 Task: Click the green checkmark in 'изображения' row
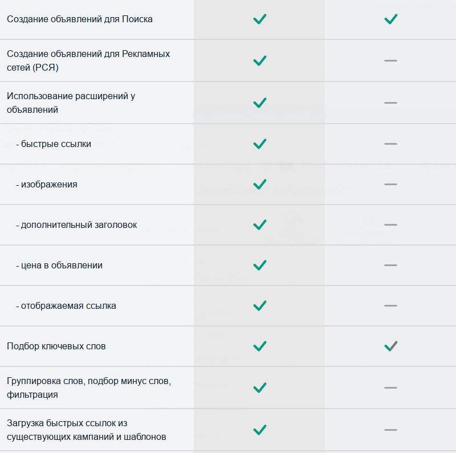coord(260,185)
